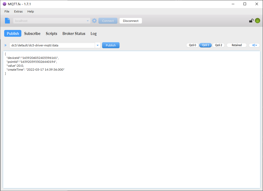The height and width of the screenshot is (191, 263).
Task: Click the unlocked padlock icon
Action: click(251, 21)
